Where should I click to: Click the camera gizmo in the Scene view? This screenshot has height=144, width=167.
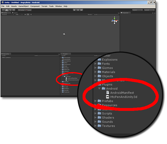(x=64, y=34)
